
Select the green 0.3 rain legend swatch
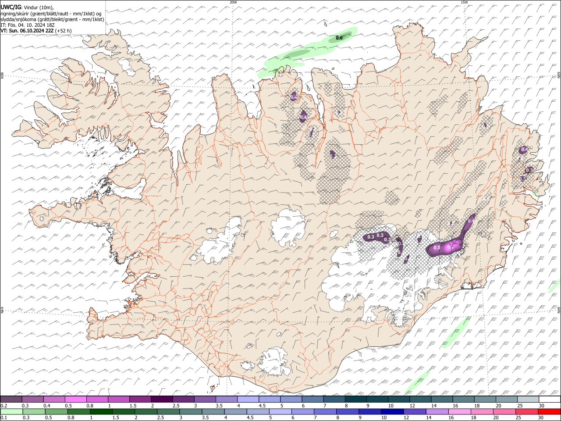point(34,411)
